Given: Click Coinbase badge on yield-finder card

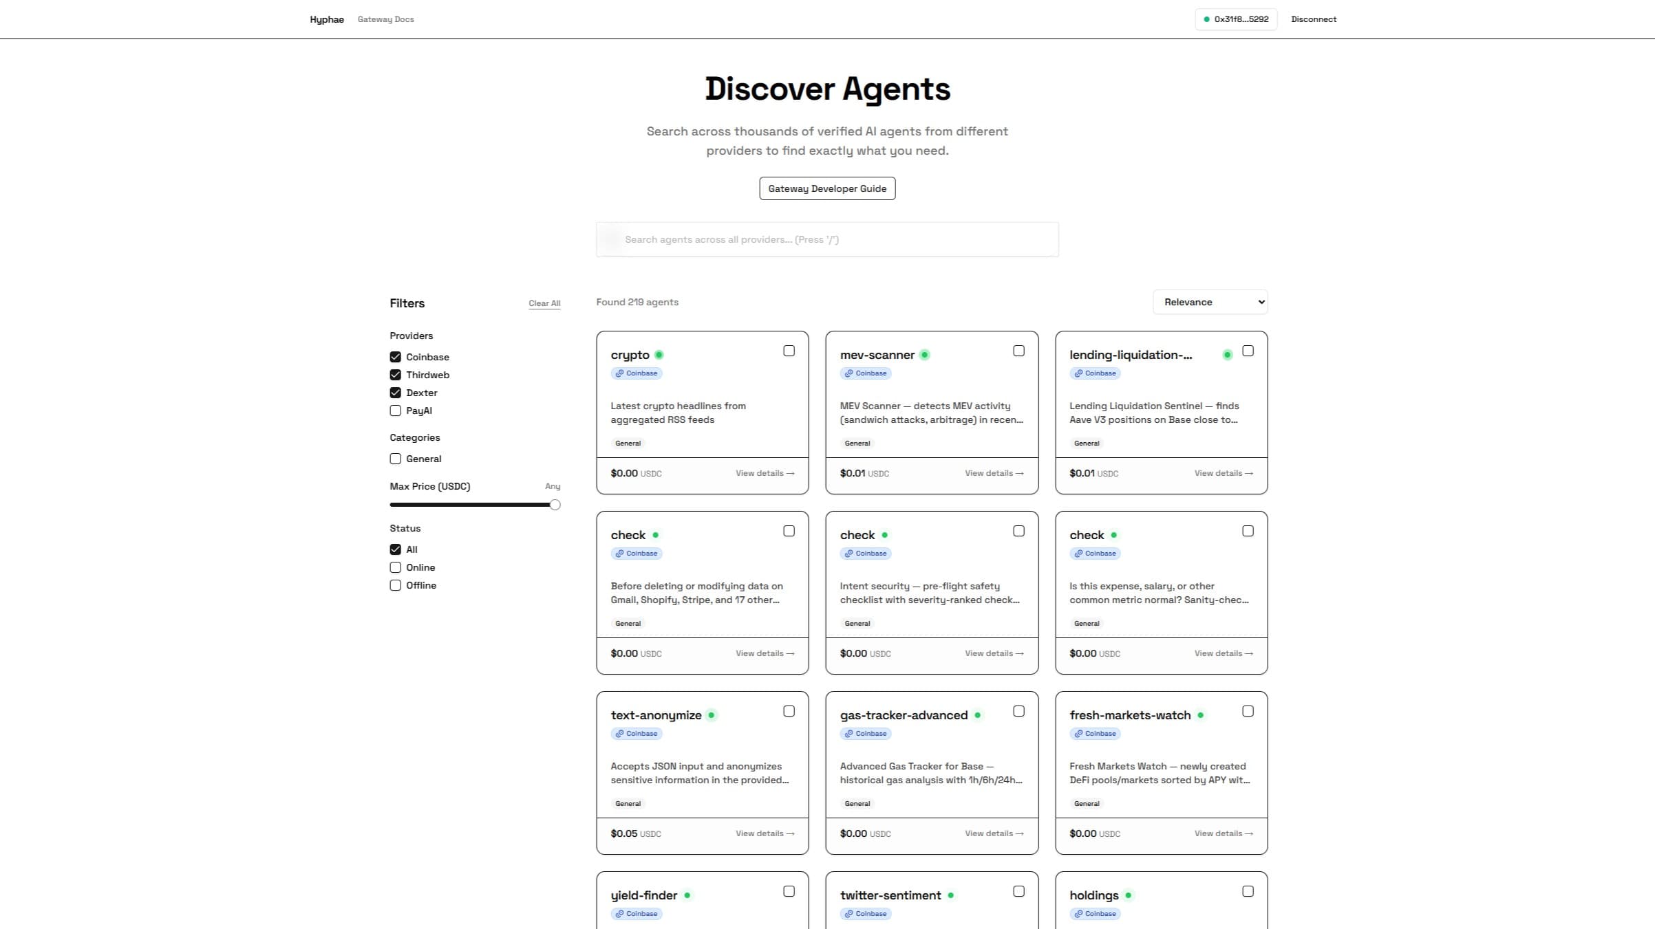Looking at the screenshot, I should point(637,914).
